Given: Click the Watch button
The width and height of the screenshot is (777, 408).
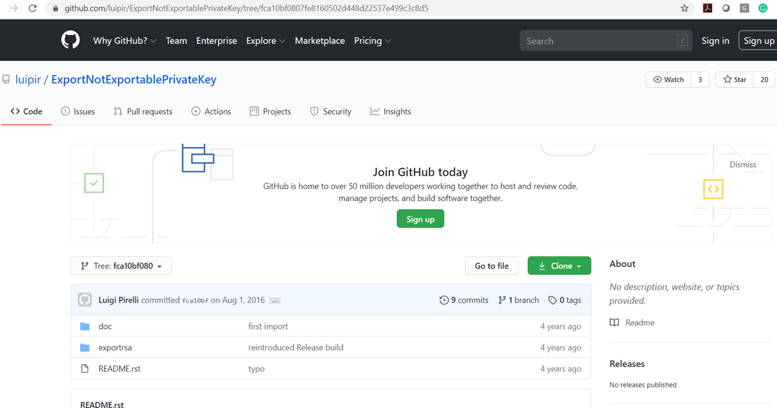Looking at the screenshot, I should click(669, 80).
